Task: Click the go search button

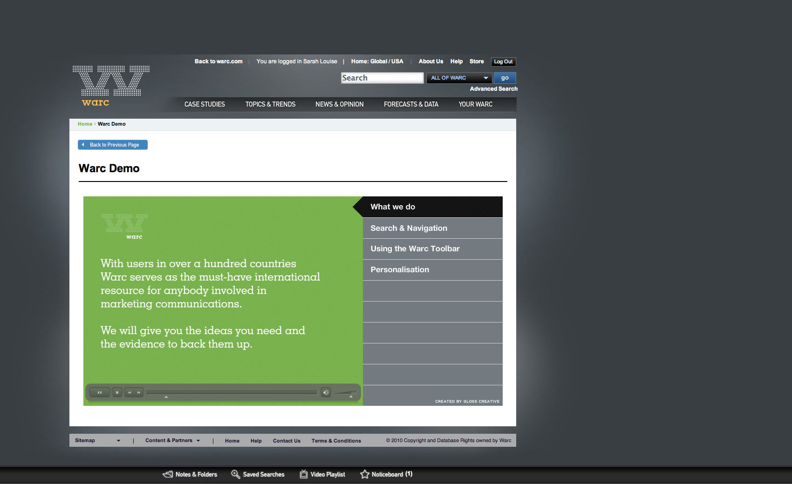Action: click(505, 78)
